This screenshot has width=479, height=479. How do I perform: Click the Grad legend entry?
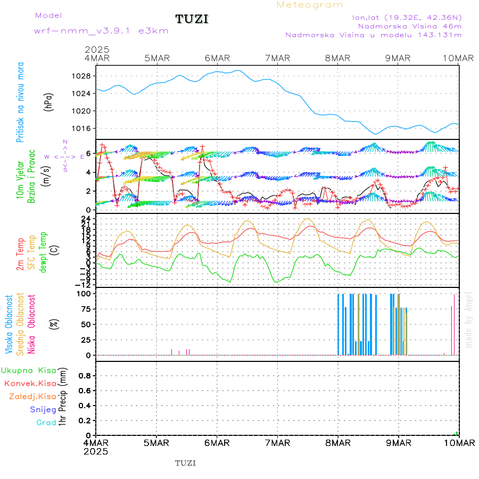point(47,423)
